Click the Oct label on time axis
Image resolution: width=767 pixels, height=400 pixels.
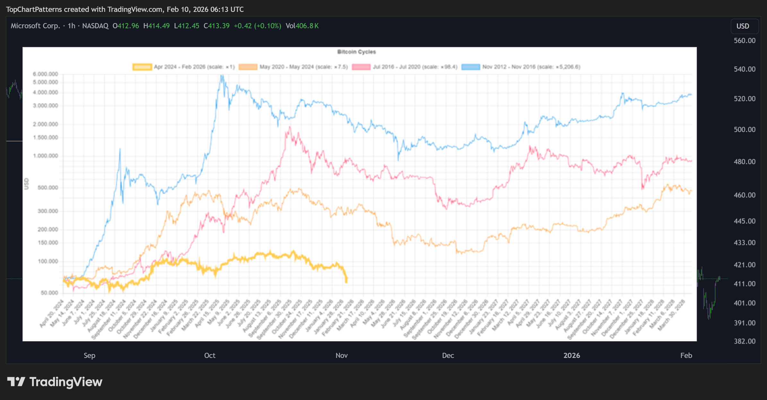tap(210, 355)
